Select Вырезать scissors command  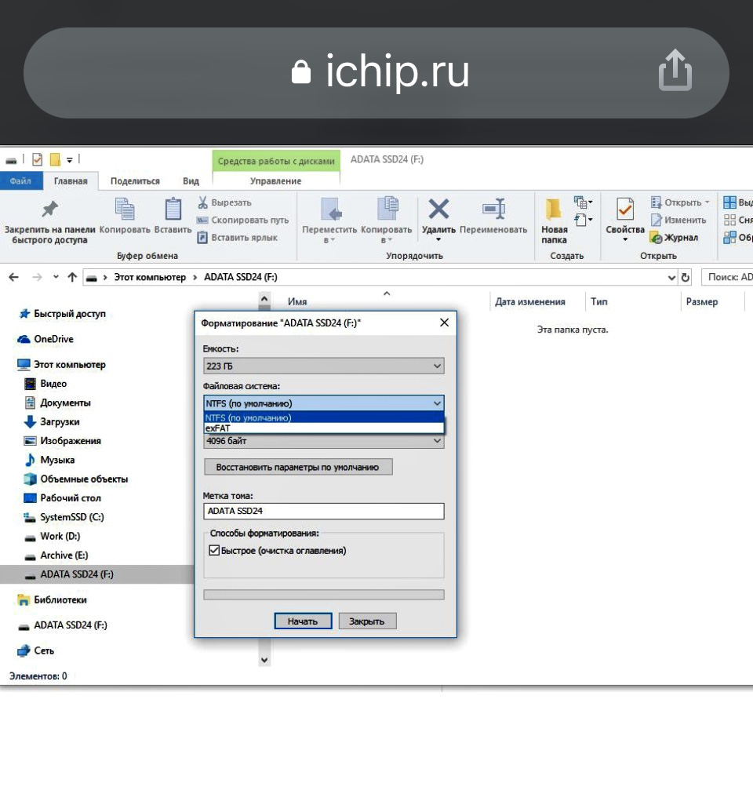(225, 202)
